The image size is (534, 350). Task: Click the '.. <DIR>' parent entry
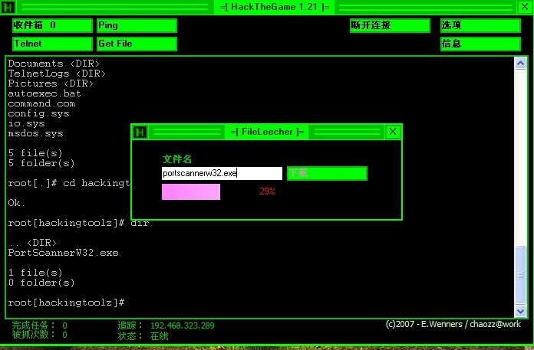point(32,243)
